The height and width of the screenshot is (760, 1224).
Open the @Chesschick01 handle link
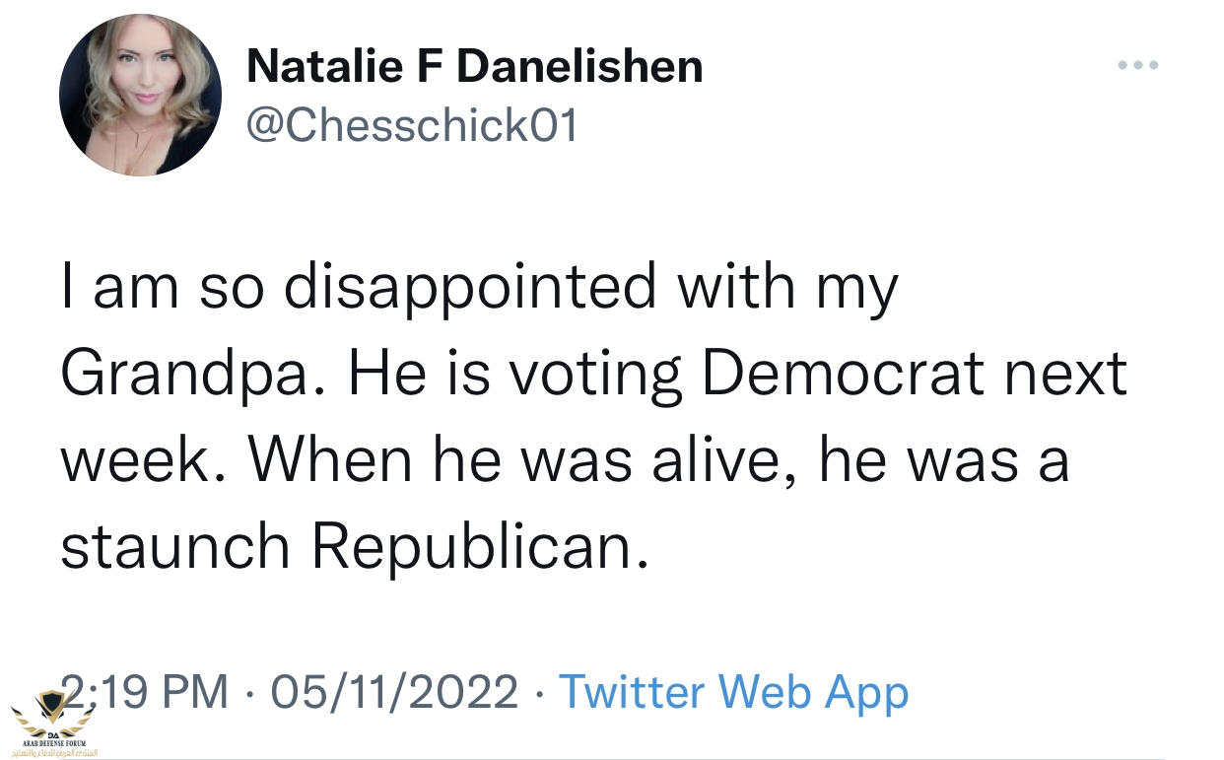[412, 125]
